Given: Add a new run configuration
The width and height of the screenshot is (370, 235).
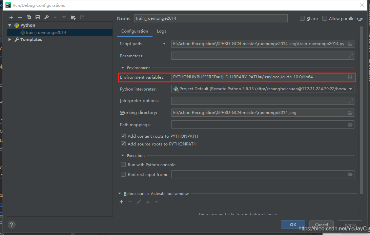Looking at the screenshot, I should [11, 17].
